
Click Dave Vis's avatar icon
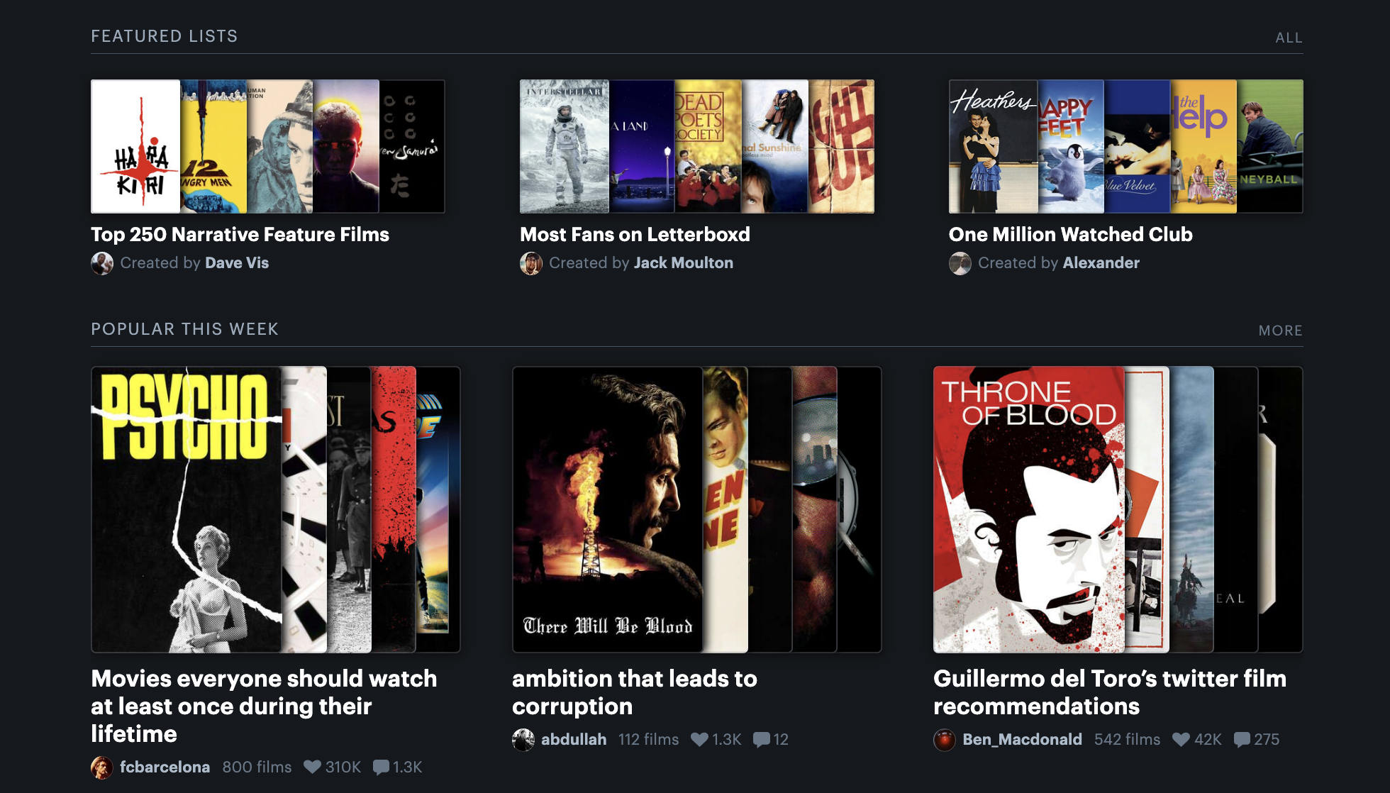coord(102,263)
